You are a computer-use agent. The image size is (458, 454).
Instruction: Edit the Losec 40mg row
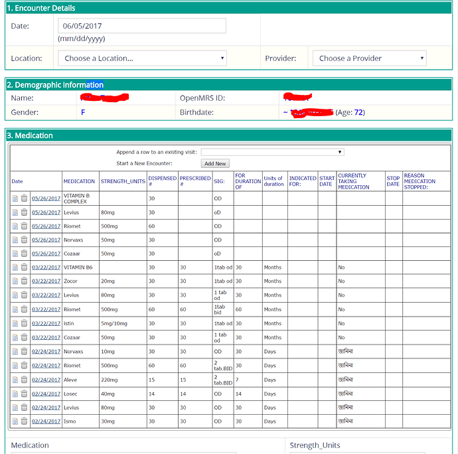[x=15, y=394]
